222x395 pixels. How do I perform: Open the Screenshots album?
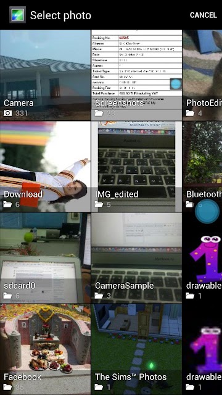(136, 75)
